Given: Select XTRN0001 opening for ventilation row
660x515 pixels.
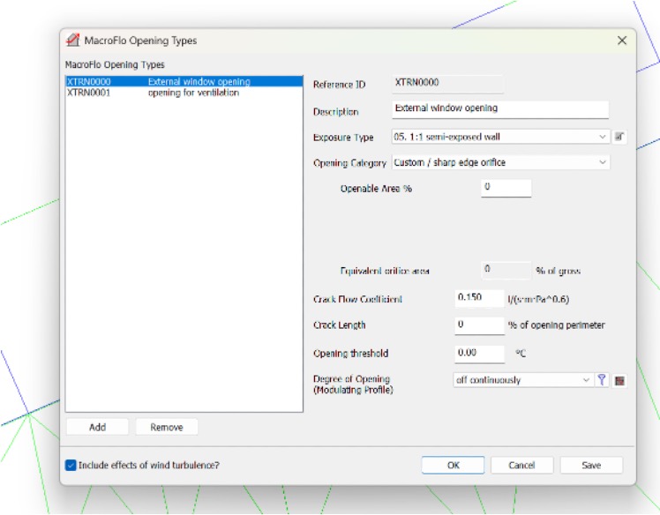Looking at the screenshot, I should tap(184, 93).
